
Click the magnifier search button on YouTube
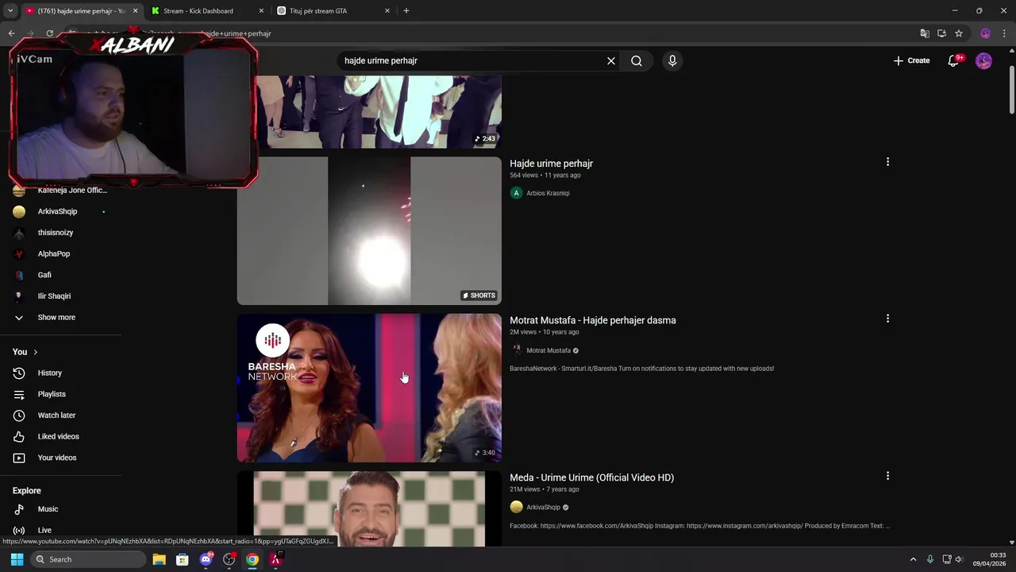637,60
